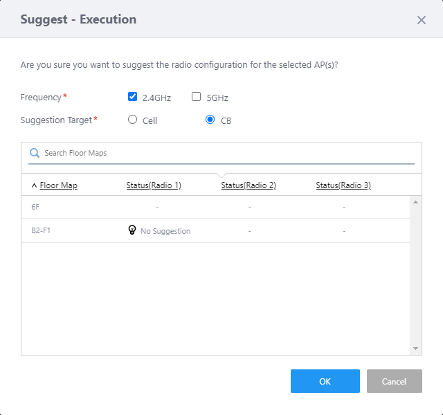Select the Cell suggestion target
This screenshot has height=415, width=443.
click(133, 120)
